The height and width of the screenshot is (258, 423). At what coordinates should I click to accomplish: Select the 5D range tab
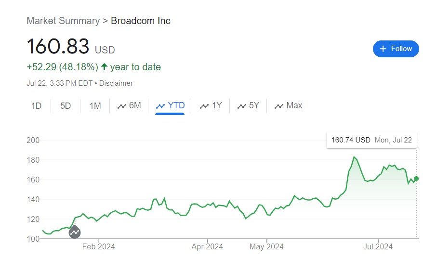click(x=66, y=106)
